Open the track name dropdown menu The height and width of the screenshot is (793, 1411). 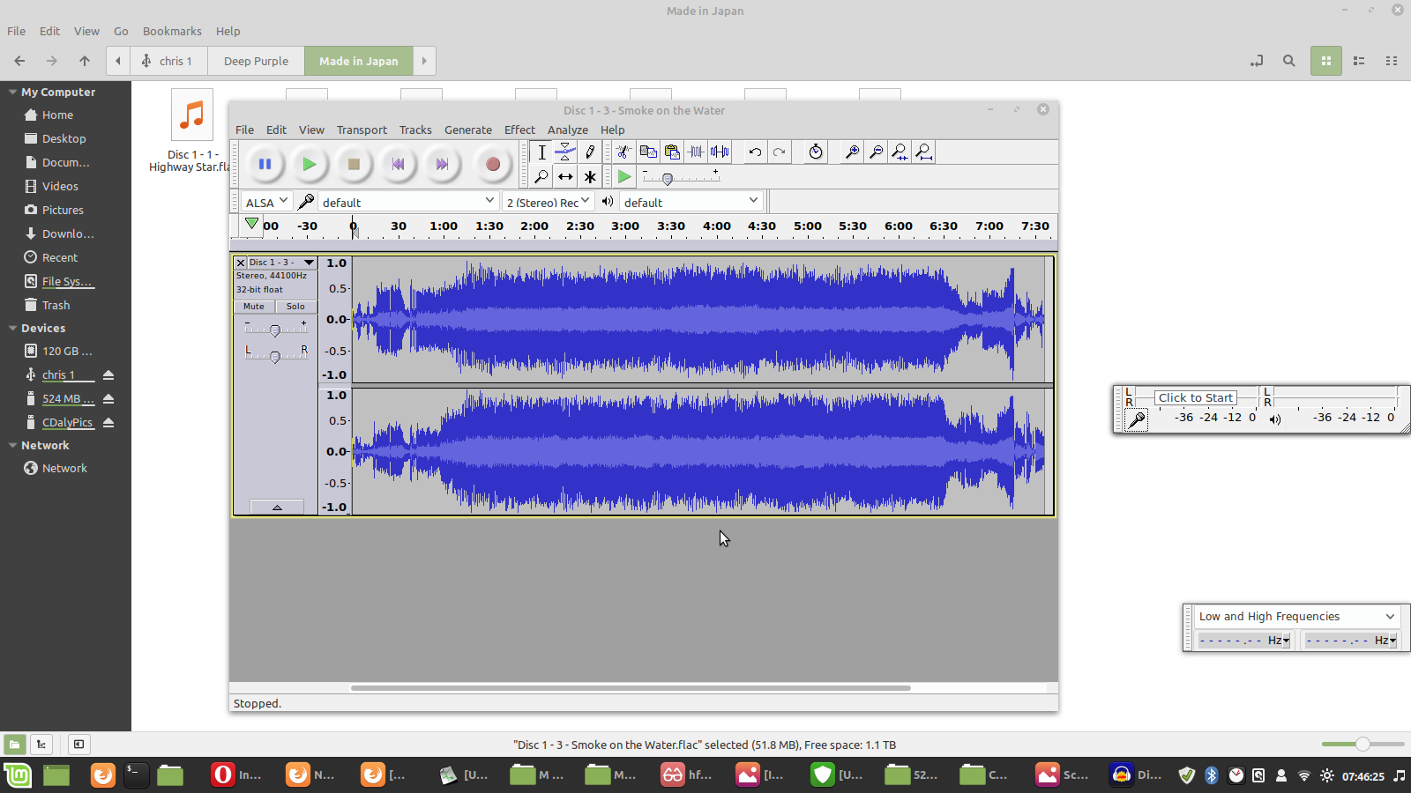pyautogui.click(x=281, y=263)
